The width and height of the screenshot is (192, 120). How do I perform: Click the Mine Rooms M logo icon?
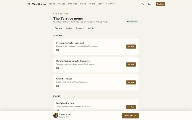coord(29,4)
